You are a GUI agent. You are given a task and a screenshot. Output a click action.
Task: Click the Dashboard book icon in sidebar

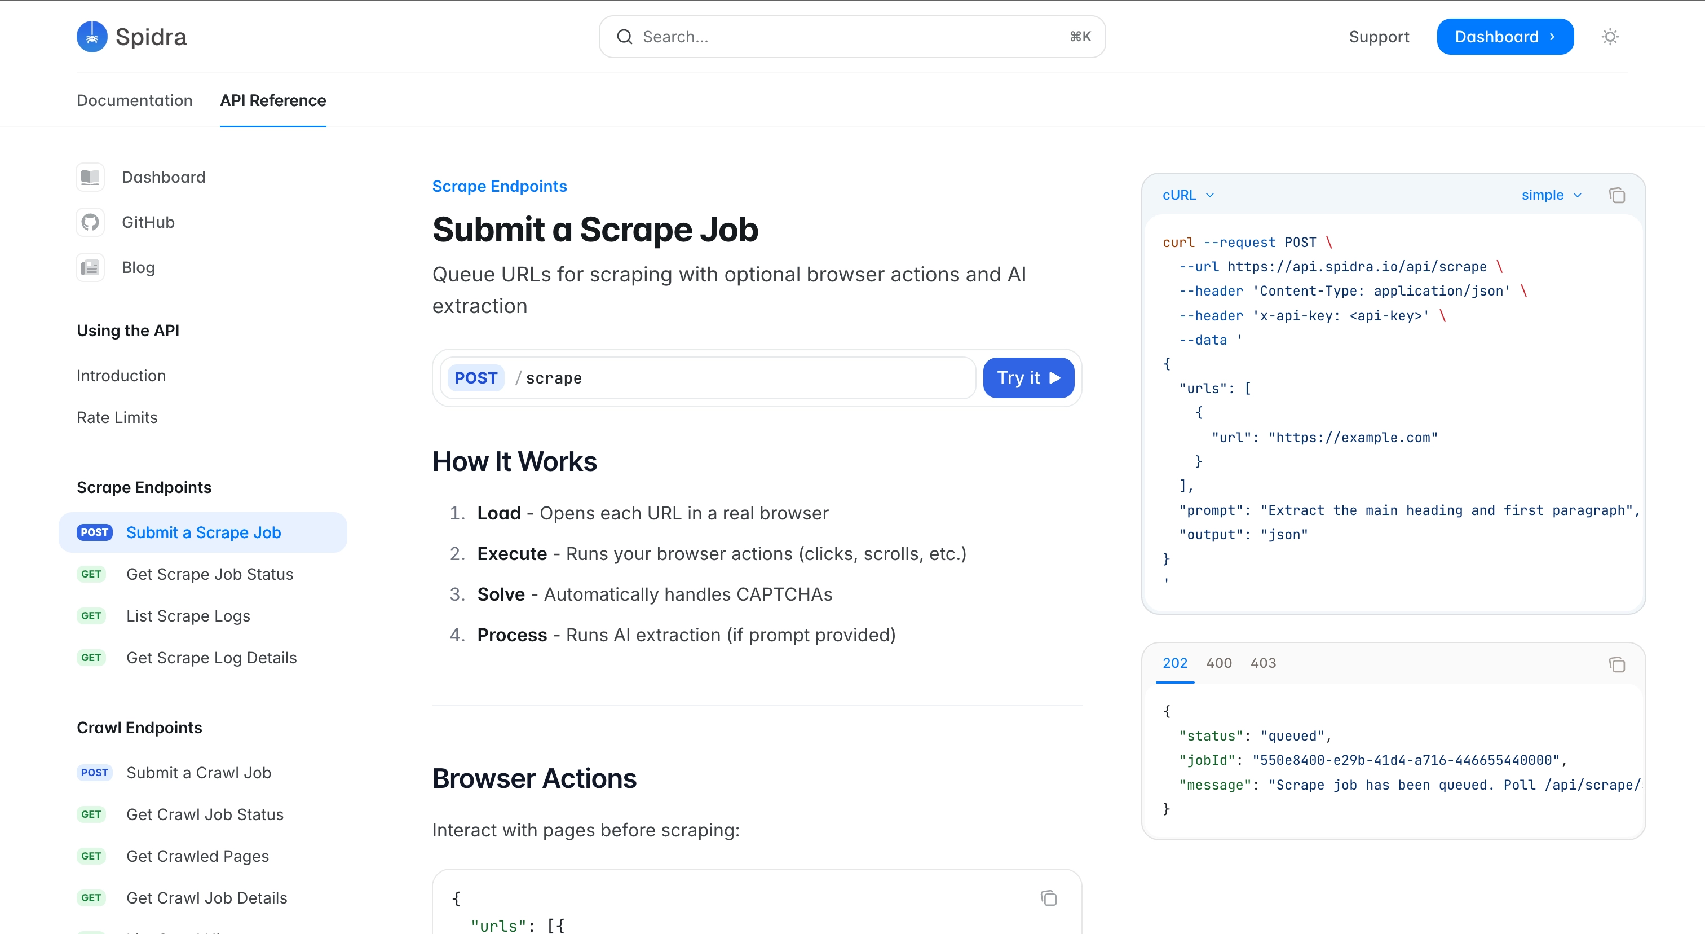pos(90,177)
